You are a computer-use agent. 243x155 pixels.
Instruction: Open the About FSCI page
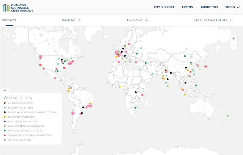tap(209, 7)
